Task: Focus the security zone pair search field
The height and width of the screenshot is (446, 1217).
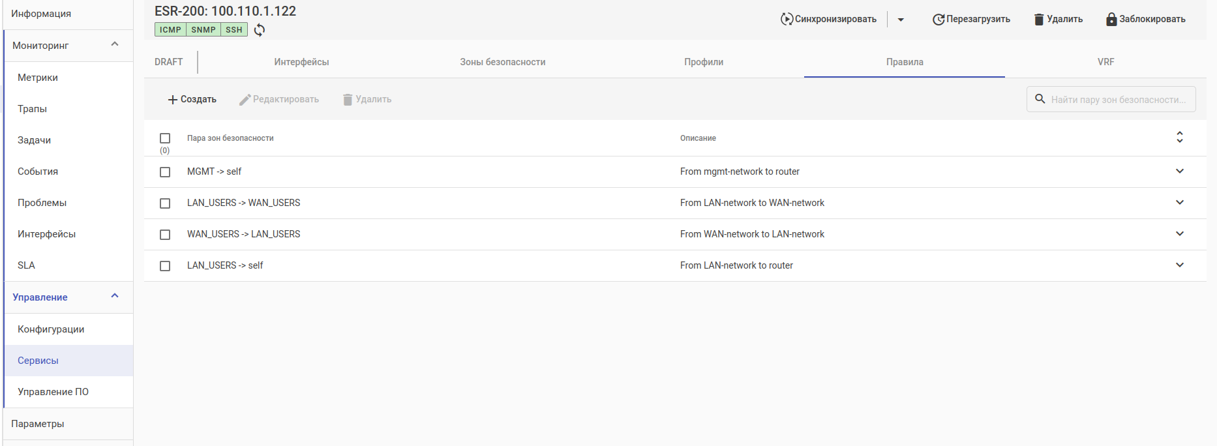Action: [1118, 100]
